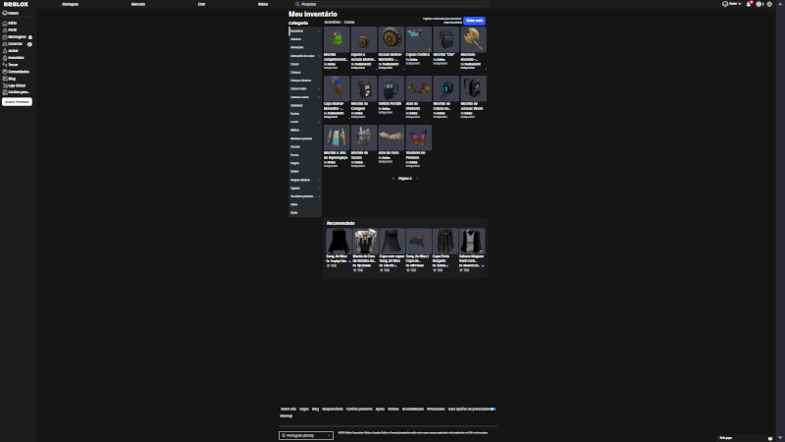This screenshot has width=785, height=442.
Task: Open golden axe item thumbnail
Action: (473, 39)
